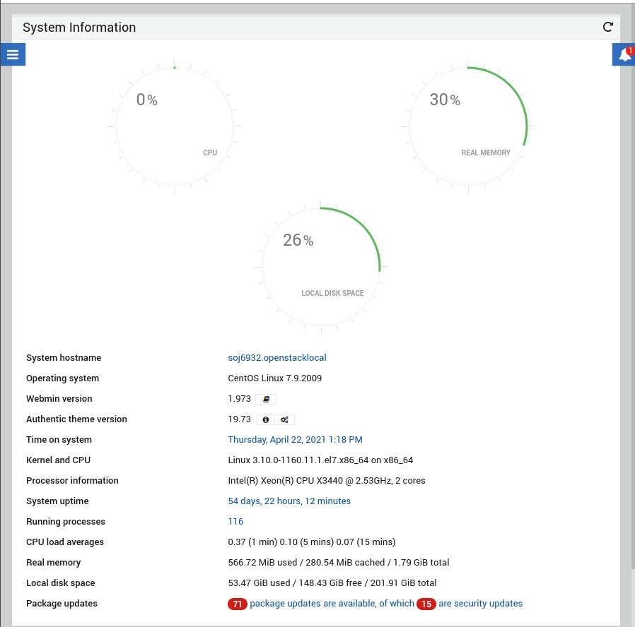This screenshot has width=635, height=627.
Task: Click the System hostname label
Action: tap(64, 358)
